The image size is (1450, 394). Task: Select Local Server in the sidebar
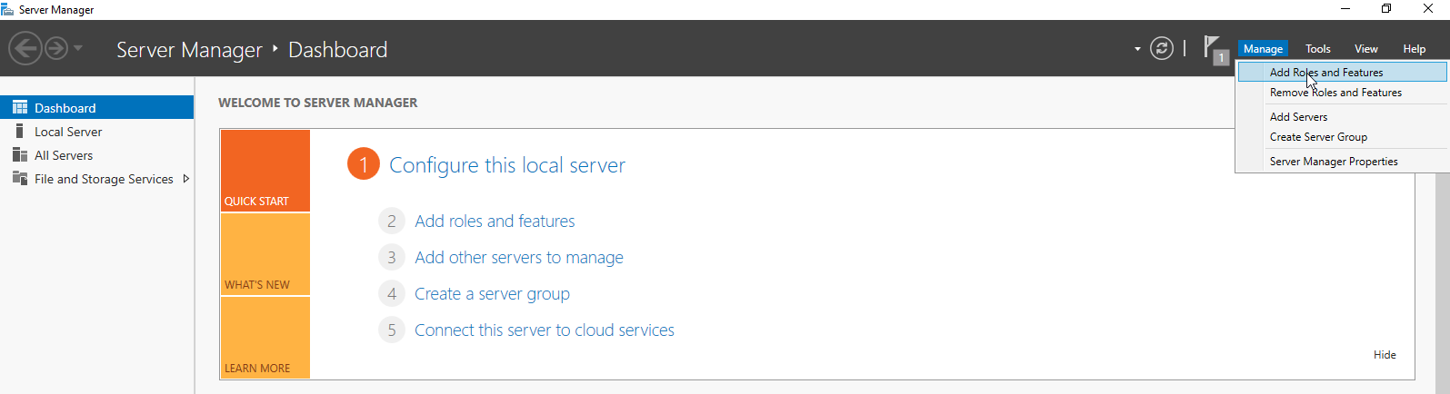(x=96, y=132)
